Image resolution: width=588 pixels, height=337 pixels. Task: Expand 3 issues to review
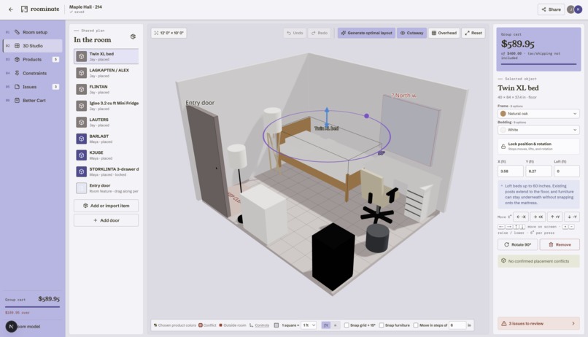click(x=538, y=323)
